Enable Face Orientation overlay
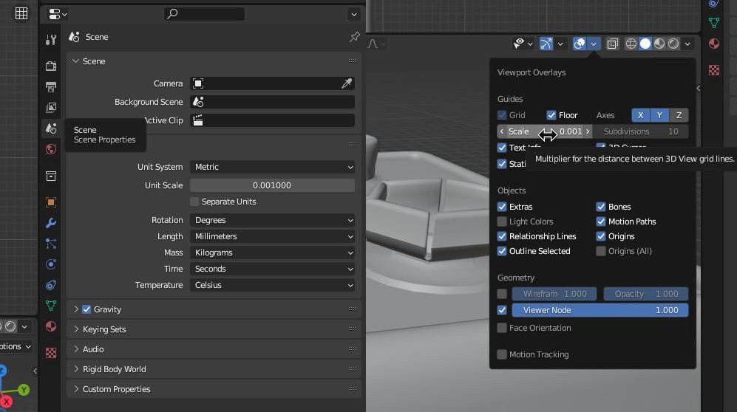Viewport: 737px width, 412px height. coord(503,328)
